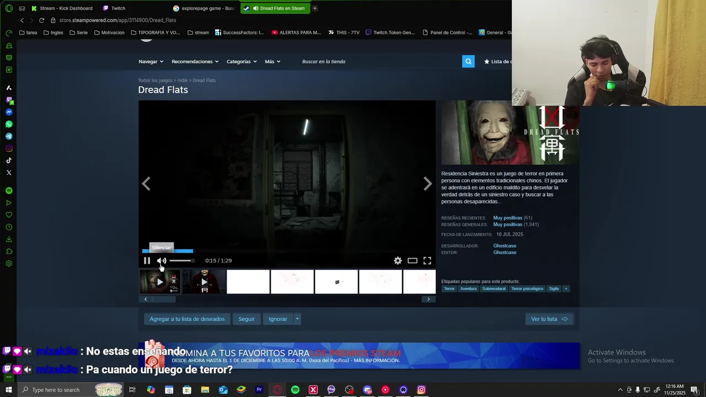Open sidebar settings gear icon
Viewport: 706px width, 397px height.
coord(9,264)
